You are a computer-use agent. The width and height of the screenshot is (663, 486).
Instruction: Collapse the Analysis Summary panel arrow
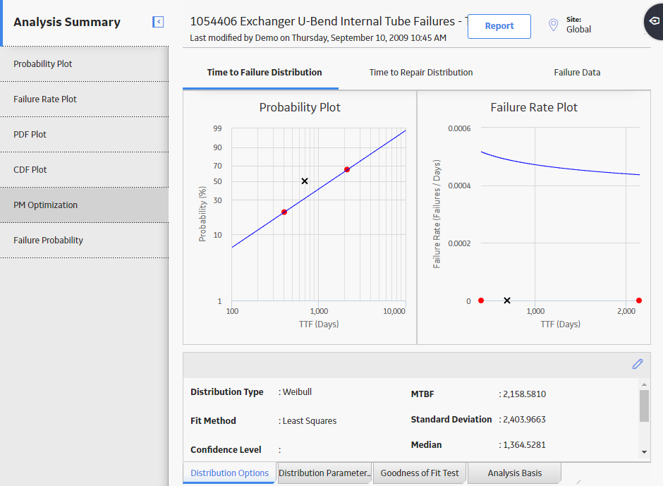pyautogui.click(x=158, y=22)
